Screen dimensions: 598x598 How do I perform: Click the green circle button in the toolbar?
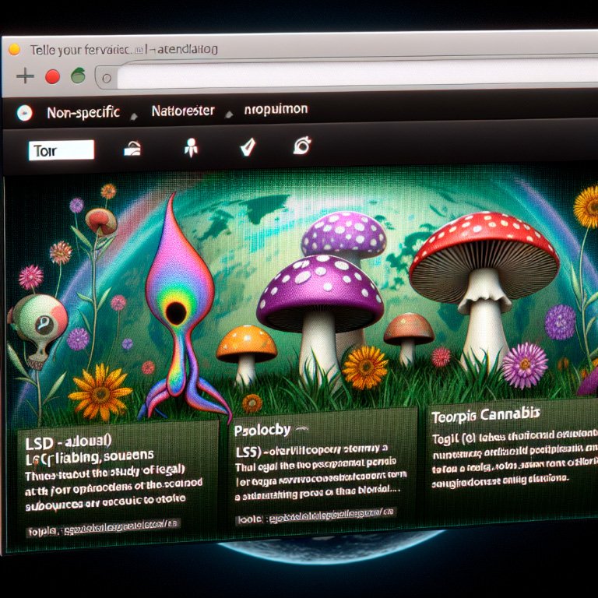pos(77,76)
